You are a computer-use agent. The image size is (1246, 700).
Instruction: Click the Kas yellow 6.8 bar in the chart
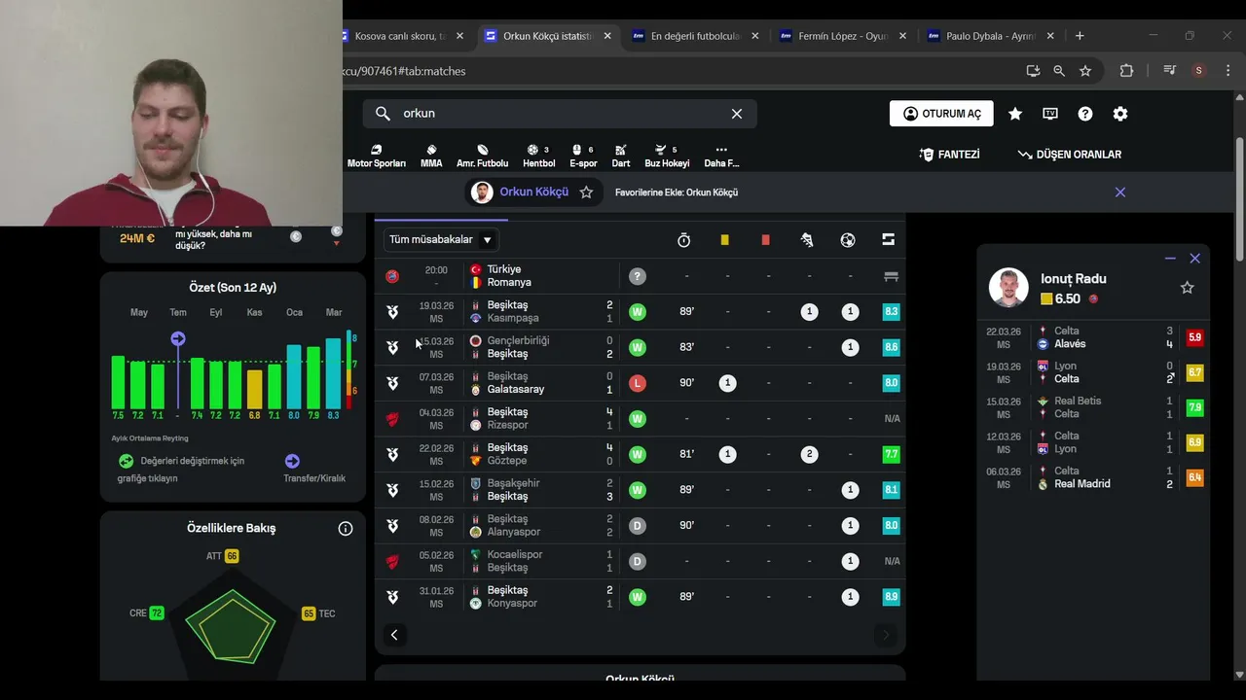[x=254, y=389]
